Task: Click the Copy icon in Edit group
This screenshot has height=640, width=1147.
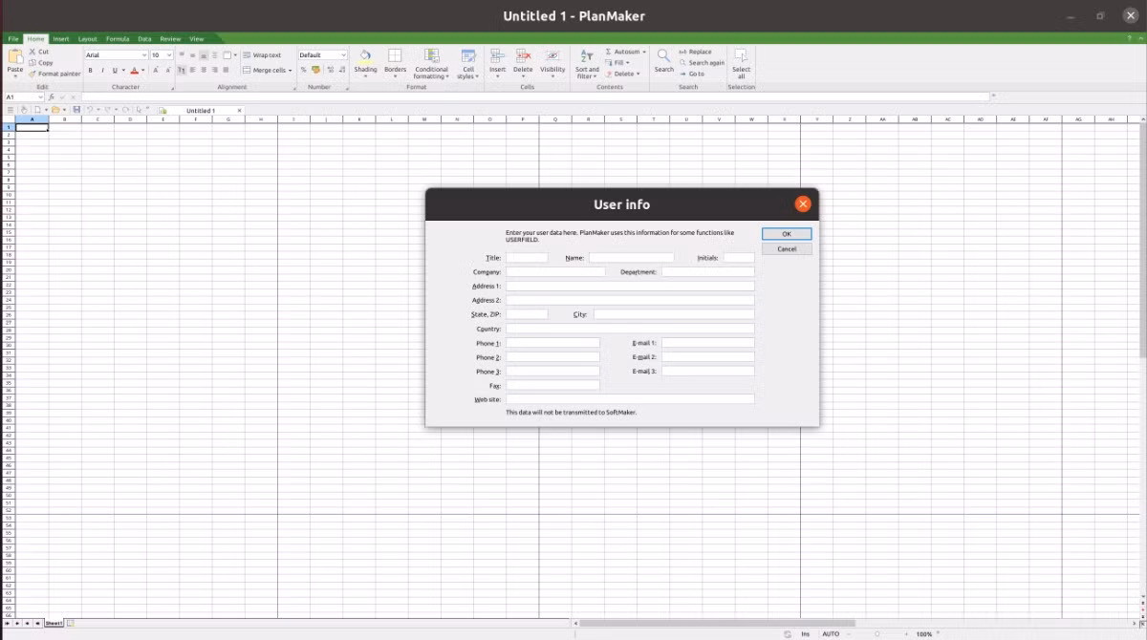Action: click(x=32, y=63)
